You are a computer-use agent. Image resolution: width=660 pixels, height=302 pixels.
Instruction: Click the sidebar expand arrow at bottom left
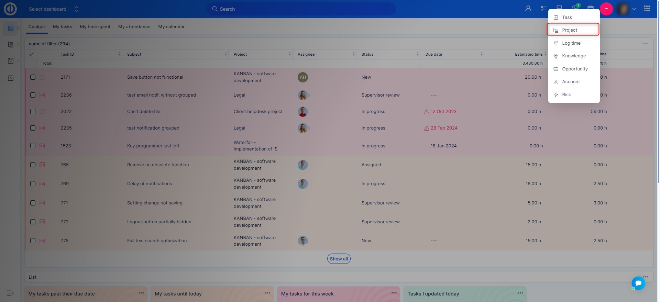pos(10,293)
